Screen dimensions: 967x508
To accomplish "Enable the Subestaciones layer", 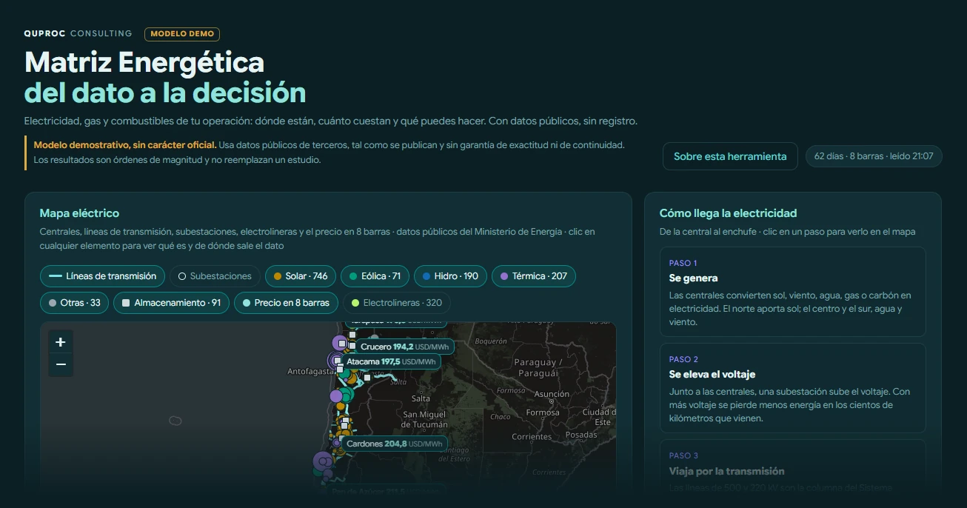I will [215, 276].
